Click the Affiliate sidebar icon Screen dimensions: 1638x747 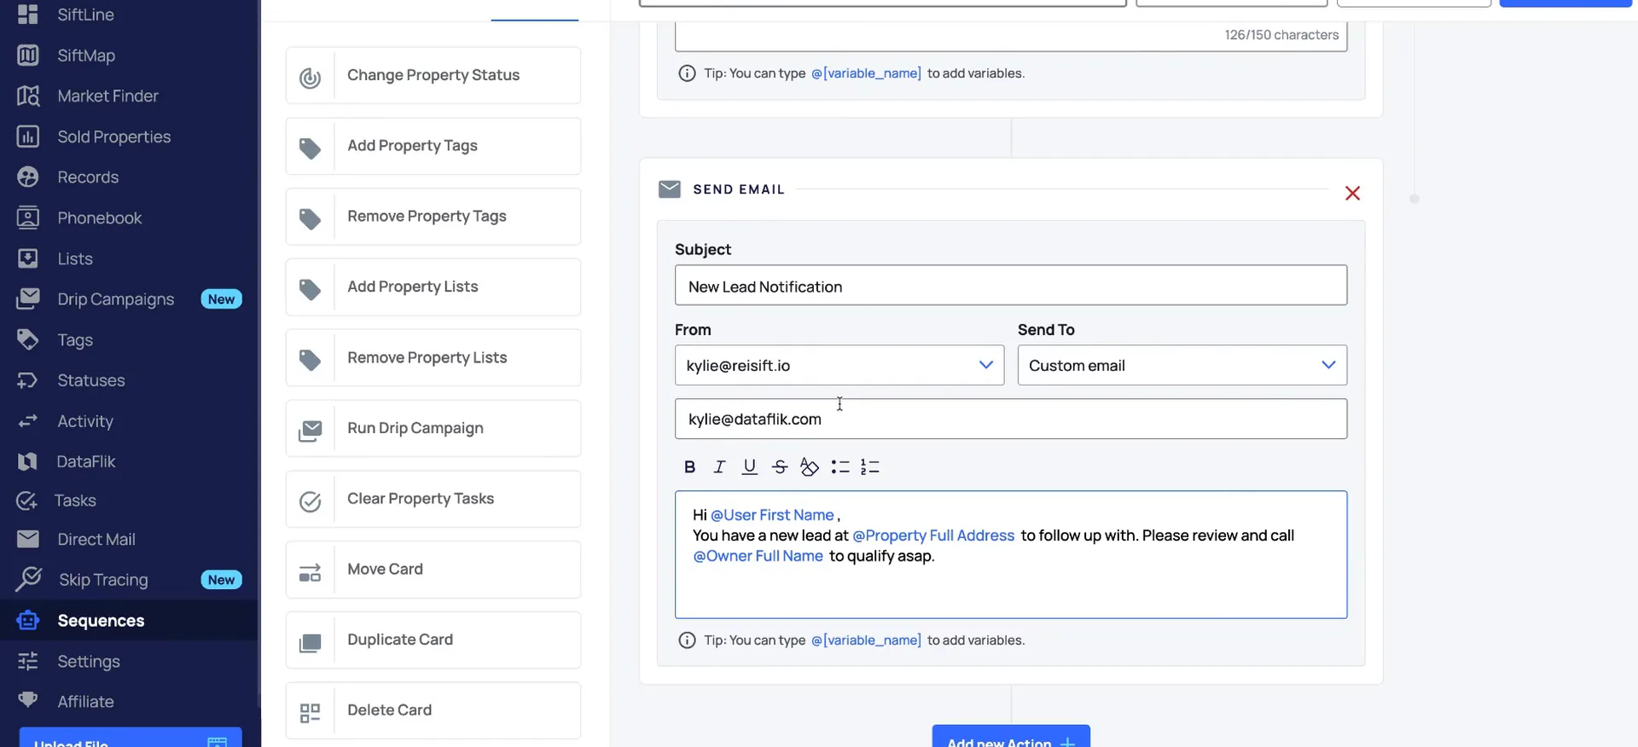(x=28, y=700)
